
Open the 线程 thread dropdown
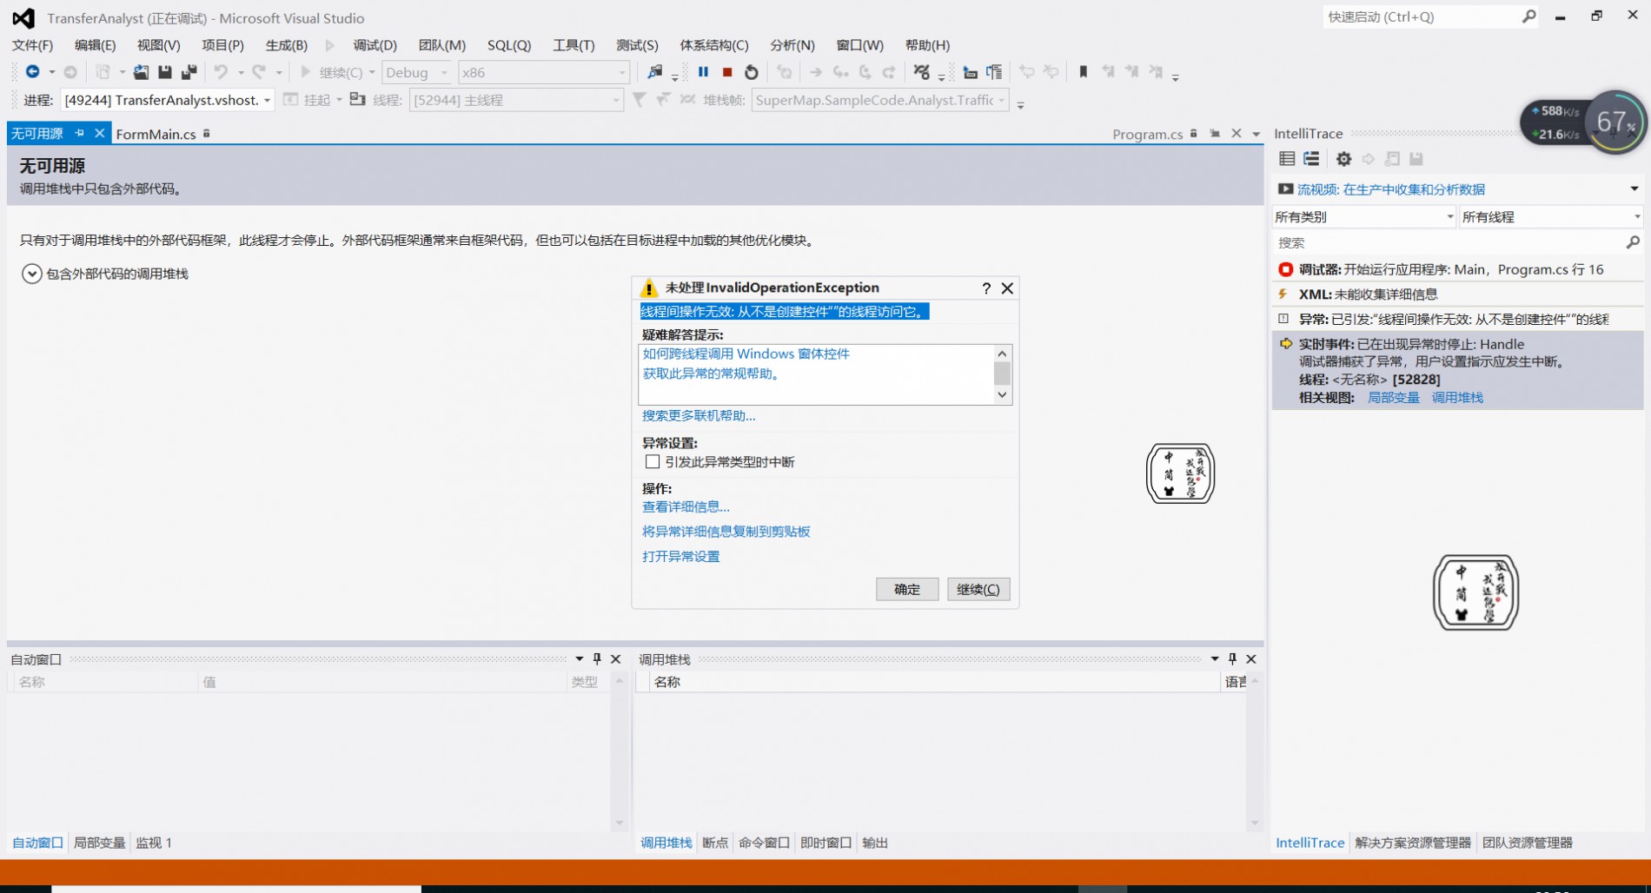pos(516,100)
